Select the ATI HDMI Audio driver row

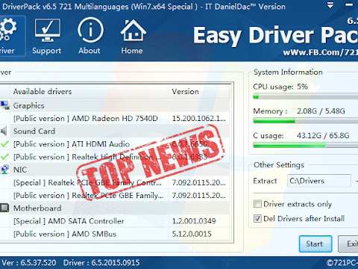[x=116, y=144]
